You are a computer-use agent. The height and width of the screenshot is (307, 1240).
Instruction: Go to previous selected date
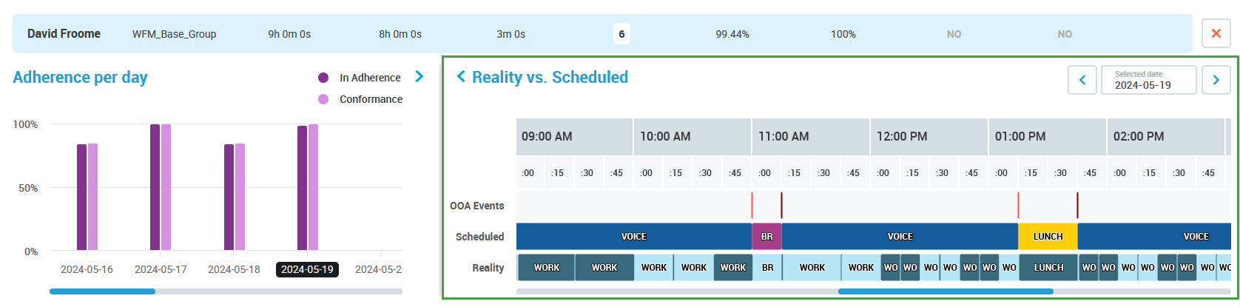coord(1082,80)
